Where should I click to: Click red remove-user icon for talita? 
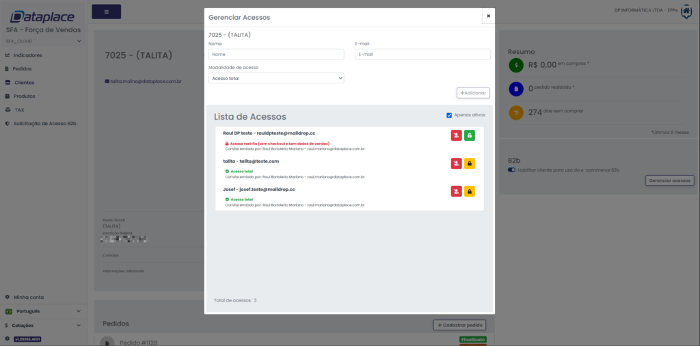point(456,163)
